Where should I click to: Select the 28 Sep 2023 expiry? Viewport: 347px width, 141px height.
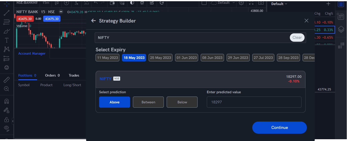click(x=288, y=58)
